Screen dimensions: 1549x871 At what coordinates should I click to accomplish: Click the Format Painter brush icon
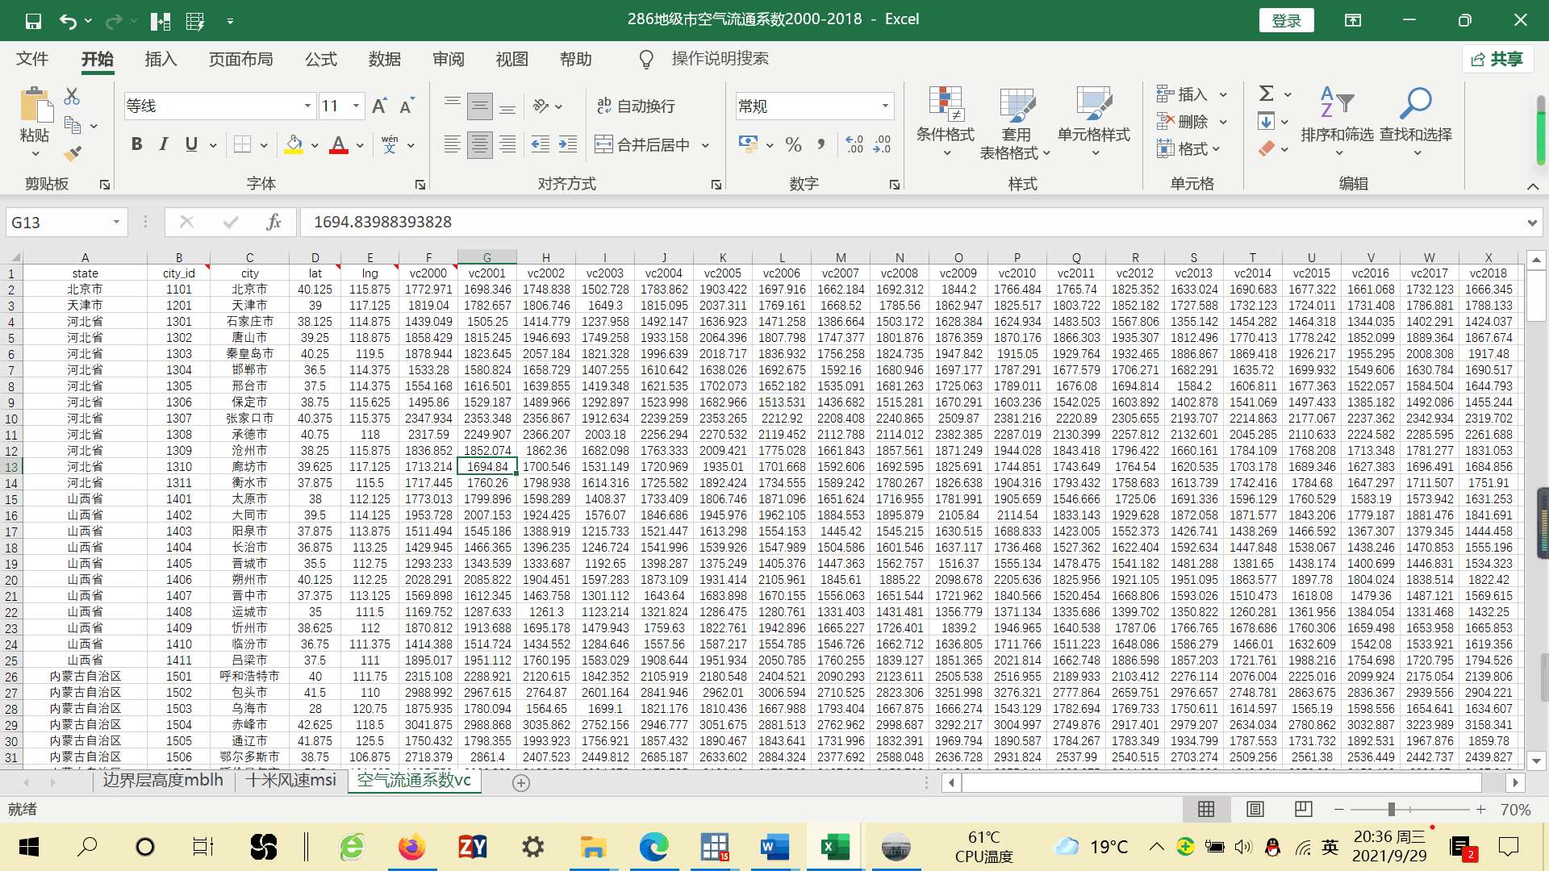point(73,153)
